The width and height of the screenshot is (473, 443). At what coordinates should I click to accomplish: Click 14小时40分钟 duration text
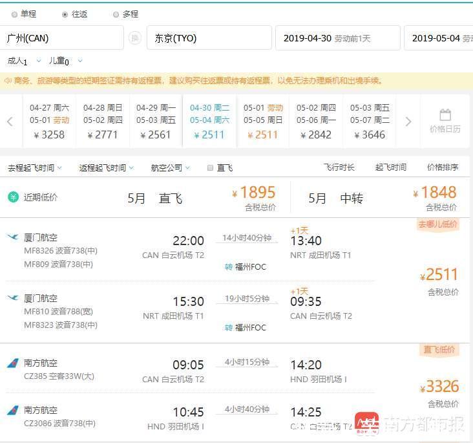247,237
